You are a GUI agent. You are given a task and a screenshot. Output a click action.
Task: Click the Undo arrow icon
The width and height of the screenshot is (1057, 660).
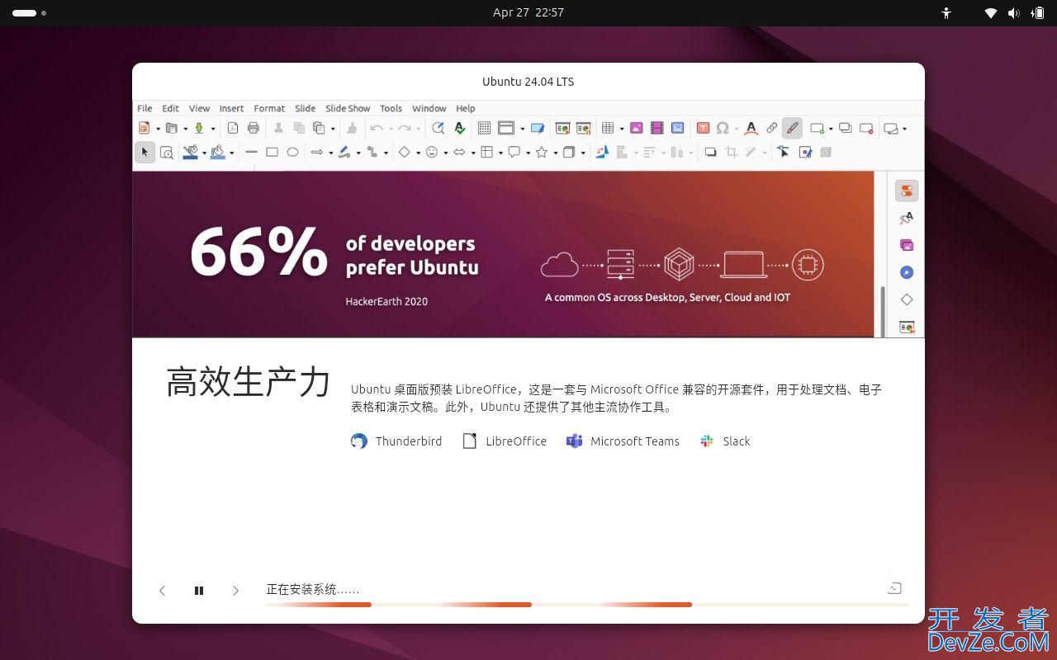coord(377,128)
